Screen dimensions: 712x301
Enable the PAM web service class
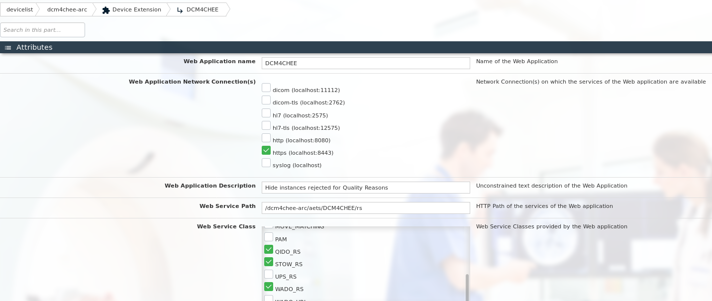click(x=269, y=237)
